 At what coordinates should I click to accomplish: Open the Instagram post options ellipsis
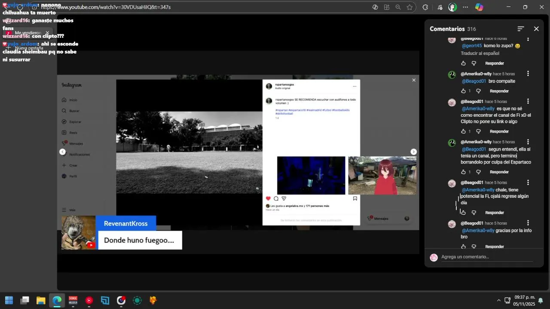(x=354, y=86)
